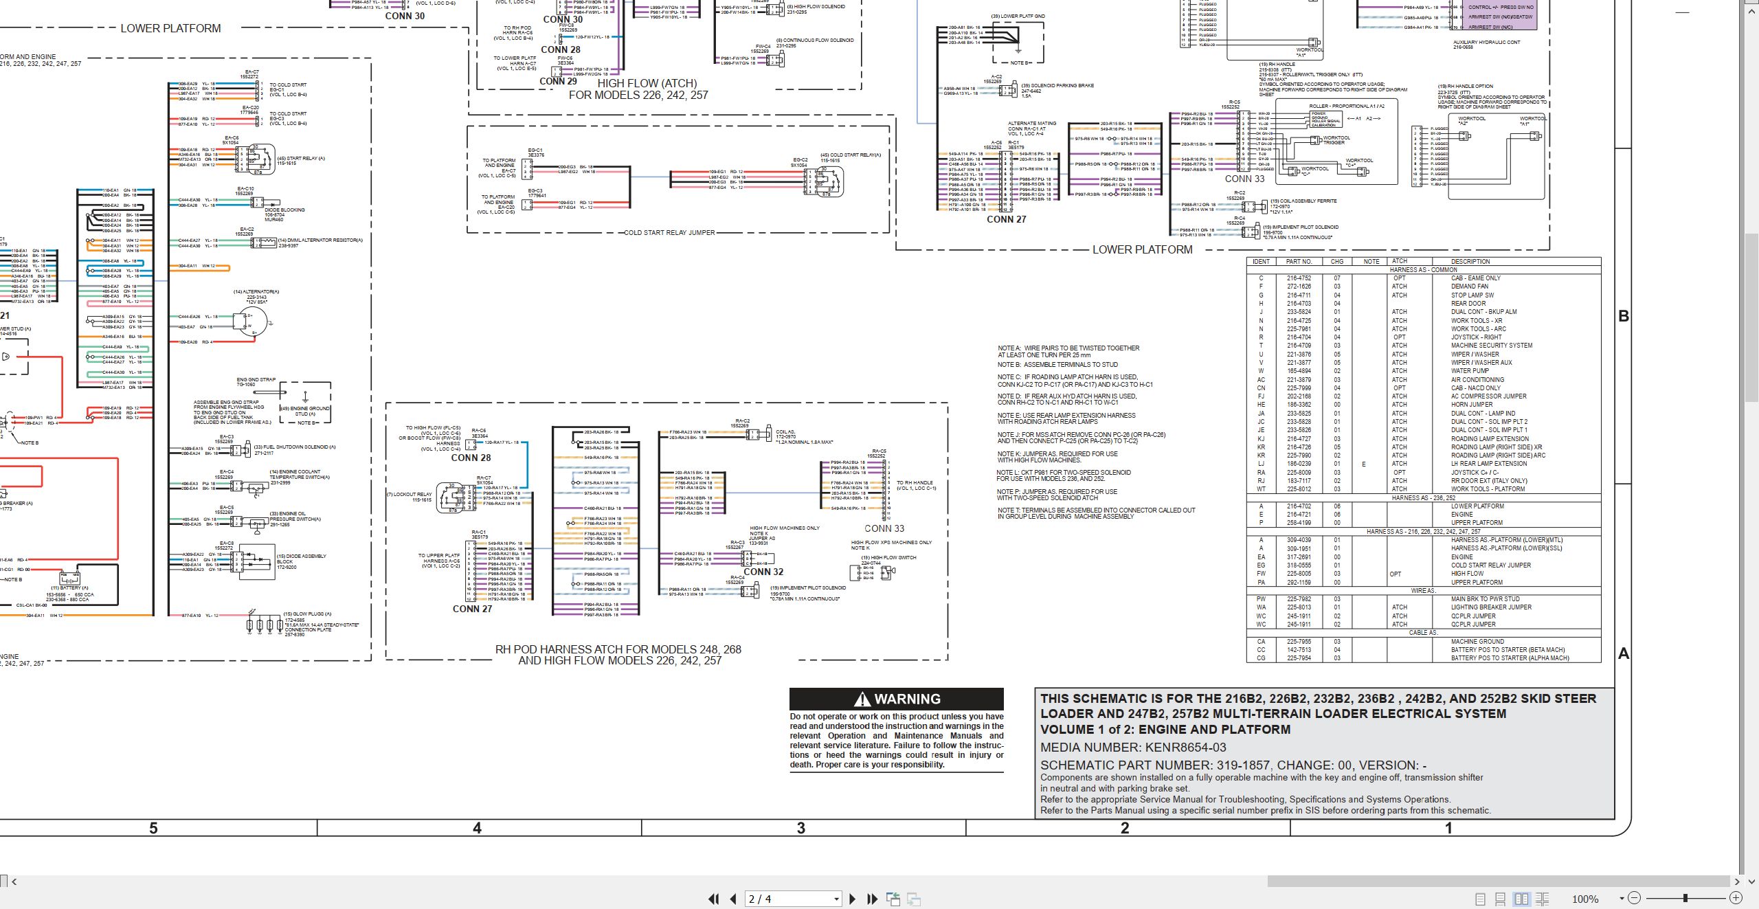Screen dimensions: 1759x909
Task: Click NOTE A wire pairs text
Action: coord(1068,351)
